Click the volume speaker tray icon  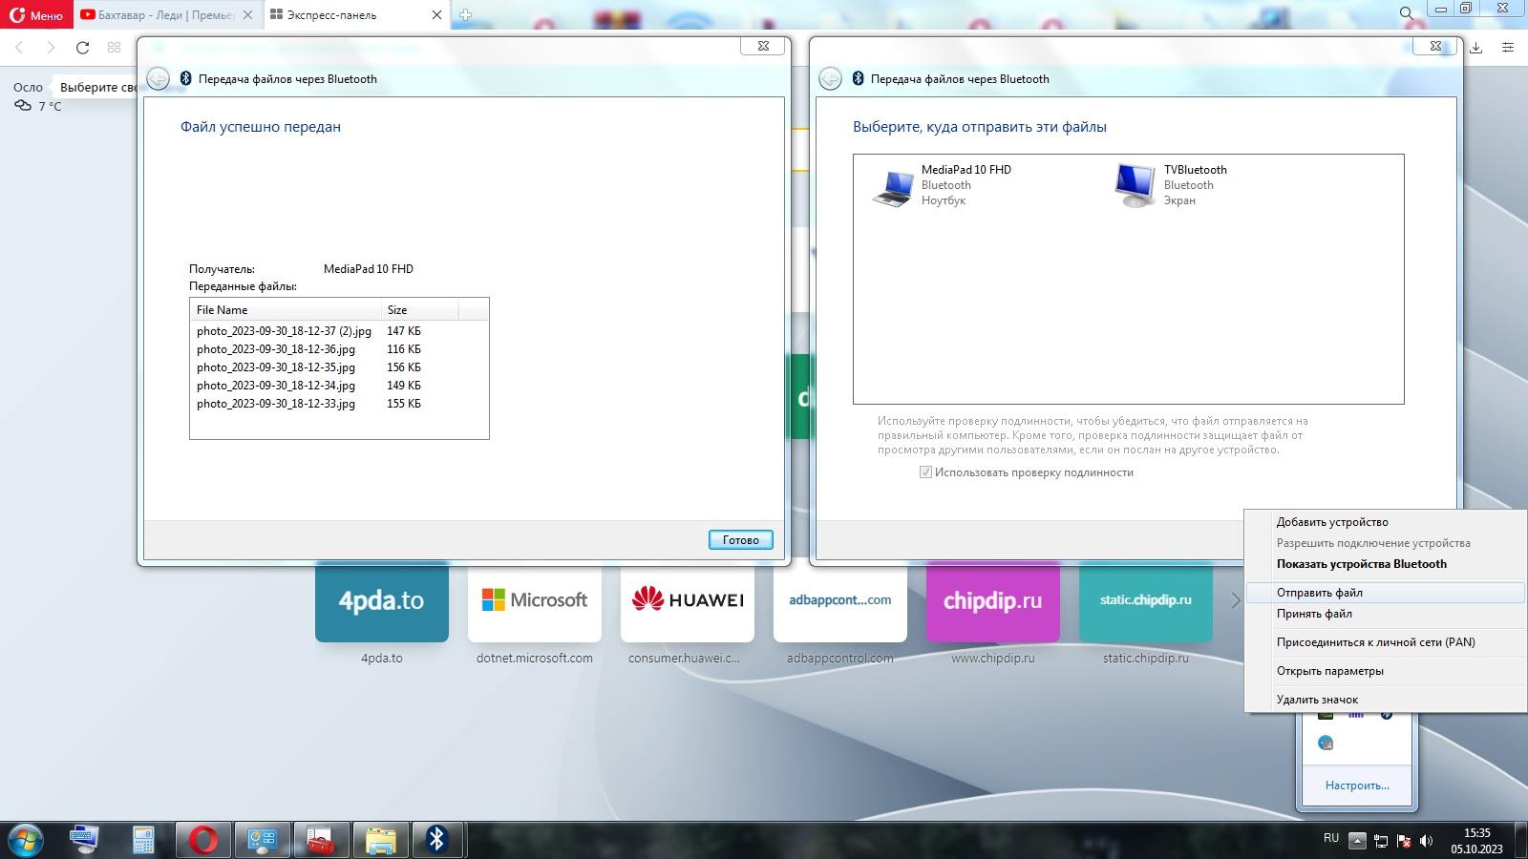[x=1427, y=841]
